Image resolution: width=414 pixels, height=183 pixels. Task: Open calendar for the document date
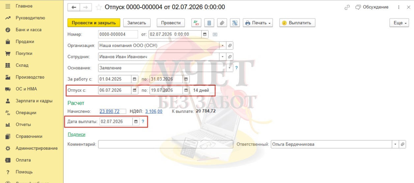click(205, 34)
